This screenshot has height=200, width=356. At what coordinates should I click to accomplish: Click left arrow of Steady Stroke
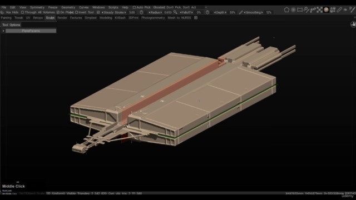click(102, 12)
